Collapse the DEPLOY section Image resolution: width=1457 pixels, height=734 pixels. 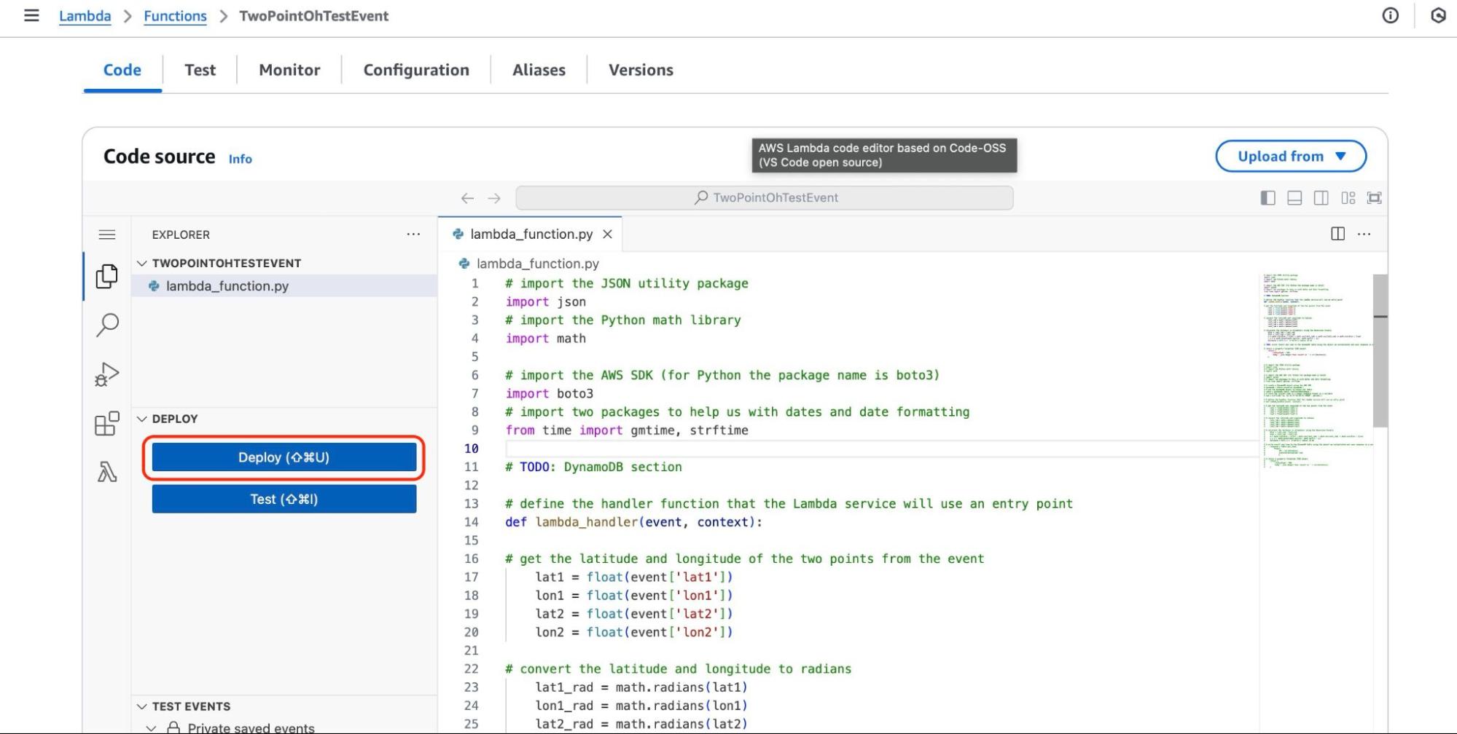[142, 419]
